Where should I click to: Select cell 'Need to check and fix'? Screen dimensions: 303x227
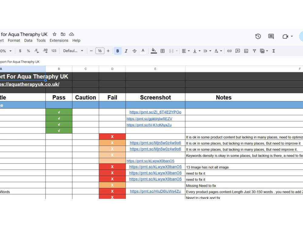coord(244,197)
